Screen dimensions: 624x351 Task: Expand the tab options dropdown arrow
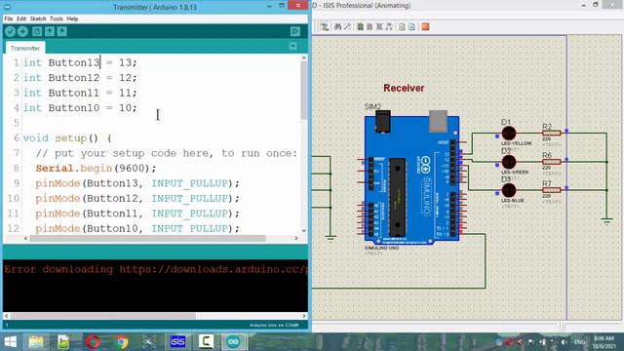(x=292, y=46)
